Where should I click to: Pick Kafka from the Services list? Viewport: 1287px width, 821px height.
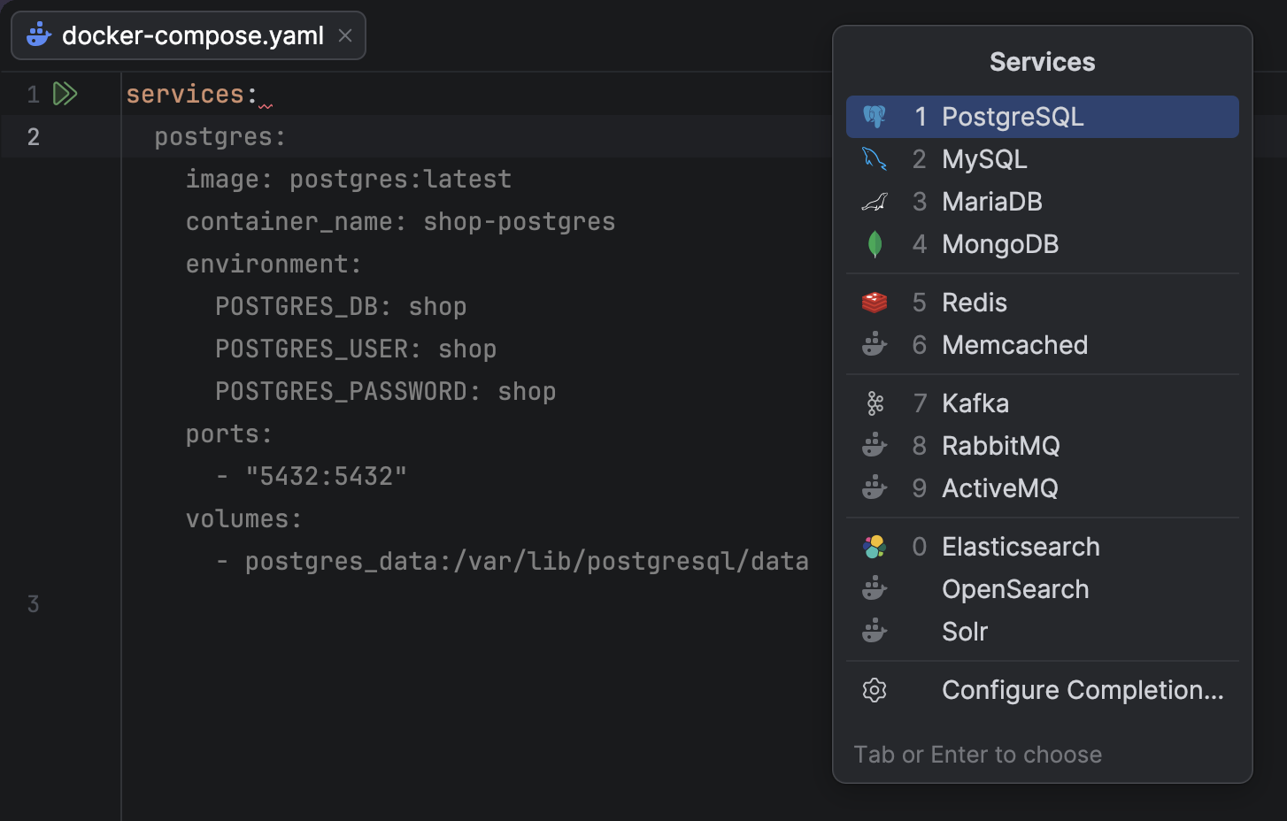[1043, 403]
